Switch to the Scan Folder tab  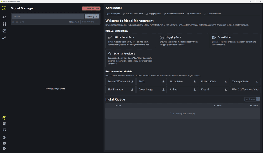[x=194, y=14]
